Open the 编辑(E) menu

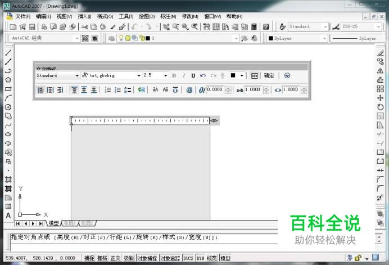point(43,16)
